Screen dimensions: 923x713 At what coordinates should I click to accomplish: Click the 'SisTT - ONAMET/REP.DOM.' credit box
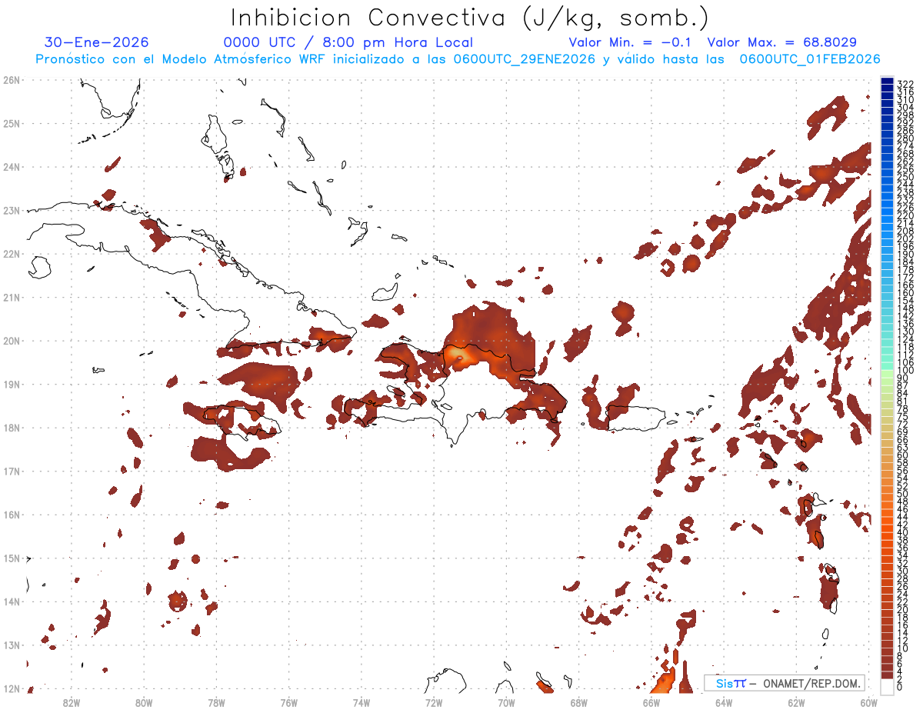coord(785,683)
